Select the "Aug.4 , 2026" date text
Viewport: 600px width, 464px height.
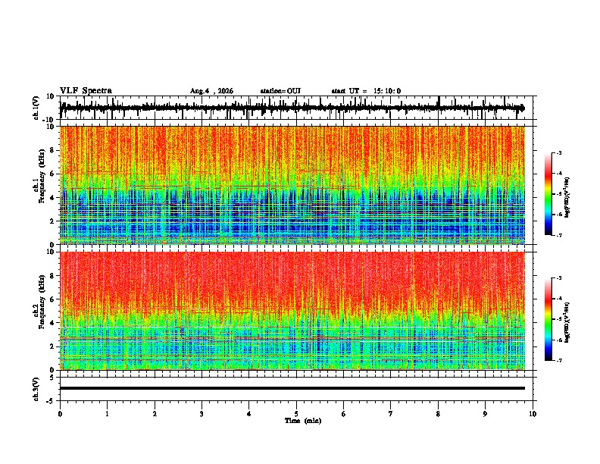click(x=211, y=91)
